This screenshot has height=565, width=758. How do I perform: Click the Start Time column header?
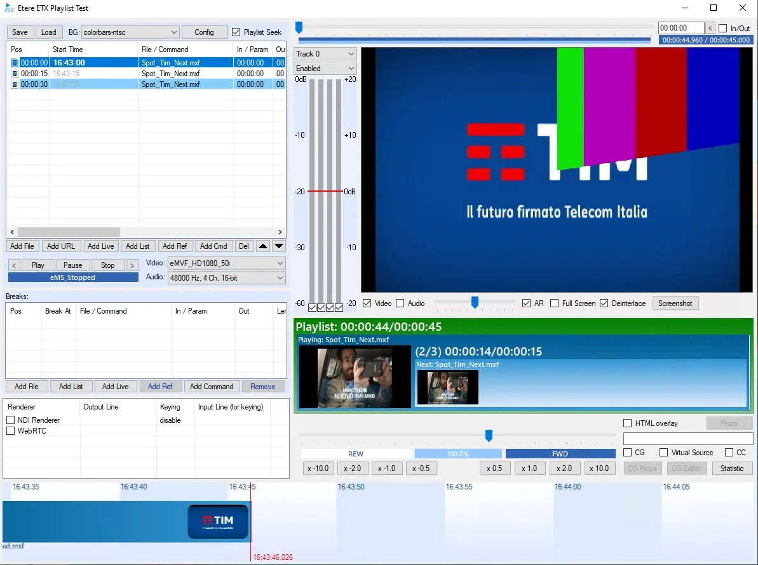[x=68, y=50]
